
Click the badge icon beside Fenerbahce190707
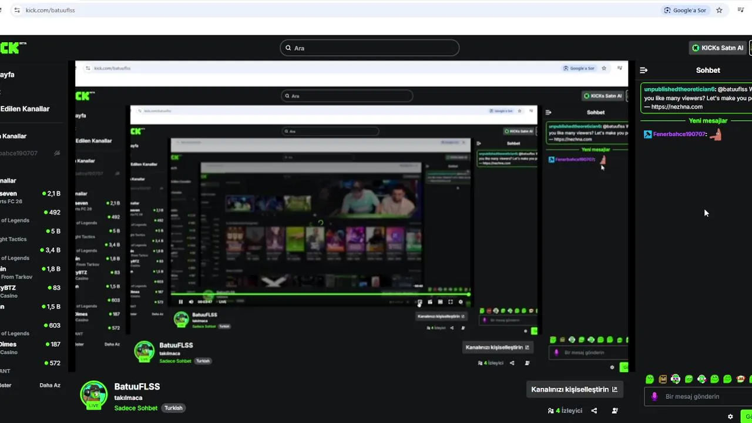pyautogui.click(x=647, y=135)
